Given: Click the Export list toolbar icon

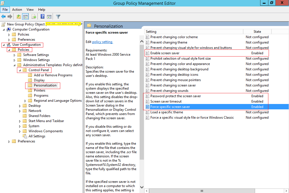Looking at the screenshot, I should pos(34,17).
